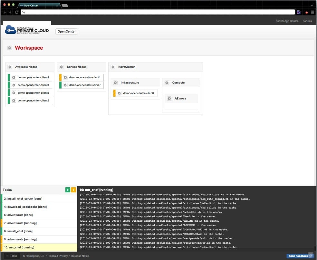
Task: Open the Knowledge Center link
Action: 287,21
